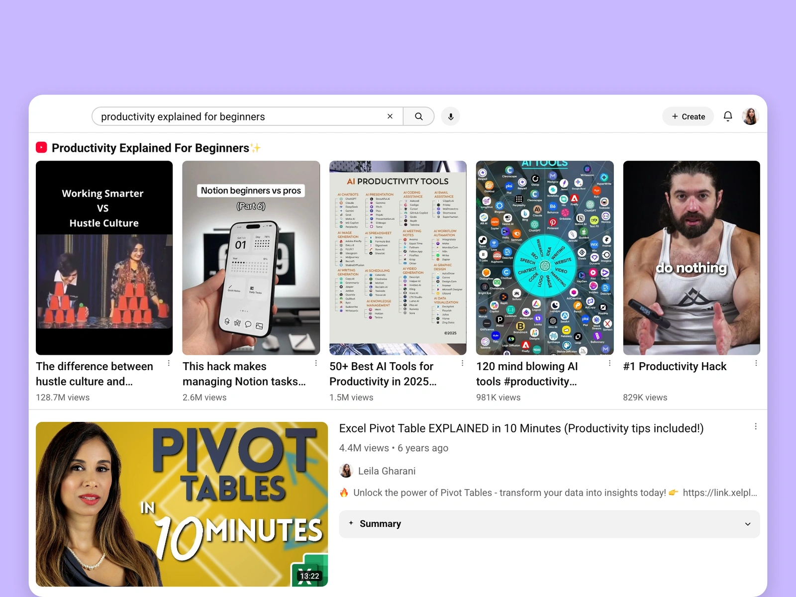Click the '2.6M views' text
796x597 pixels.
(x=204, y=398)
